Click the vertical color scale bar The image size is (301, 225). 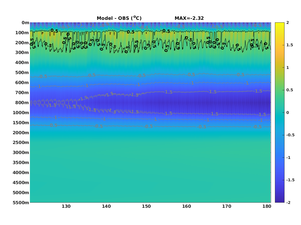[280, 113]
